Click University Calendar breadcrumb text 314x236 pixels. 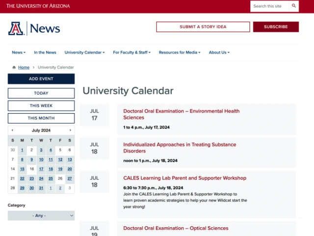[x=55, y=67]
